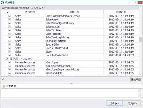Minimize the 添加对象 dialog window

[x=129, y=3]
